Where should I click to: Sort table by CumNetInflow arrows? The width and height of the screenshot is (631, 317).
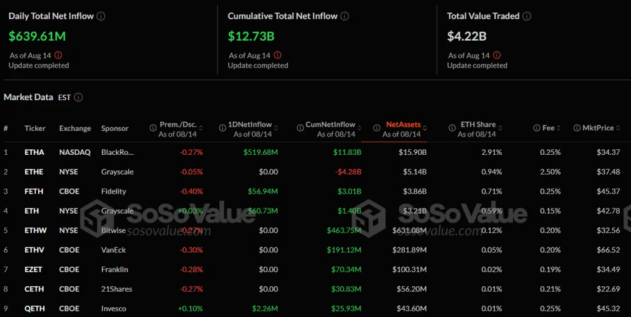point(359,128)
